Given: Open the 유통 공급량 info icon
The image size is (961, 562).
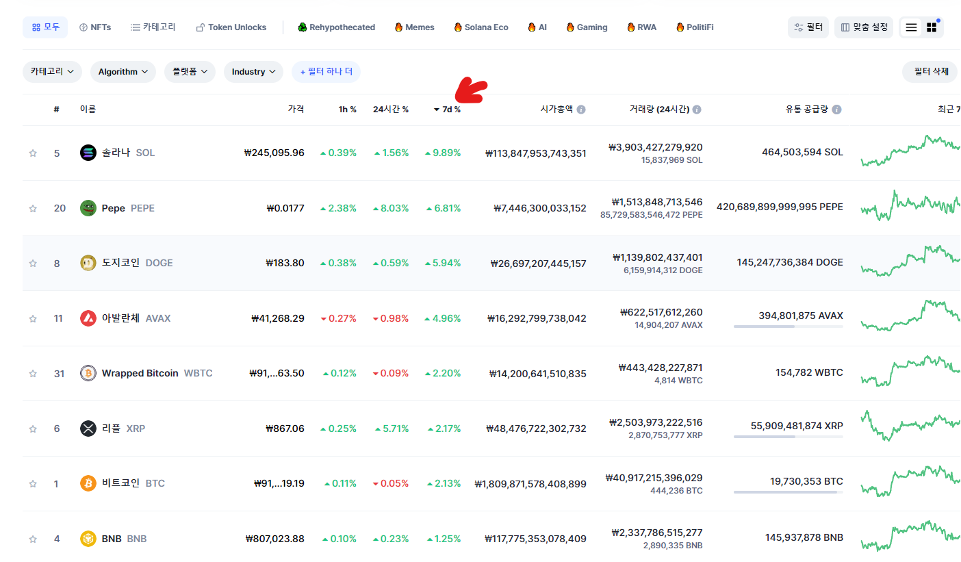Looking at the screenshot, I should pyautogui.click(x=836, y=110).
